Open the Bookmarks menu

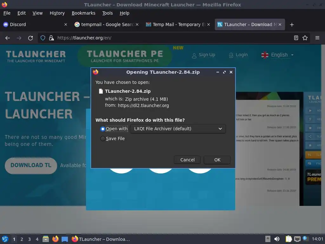[83, 13]
